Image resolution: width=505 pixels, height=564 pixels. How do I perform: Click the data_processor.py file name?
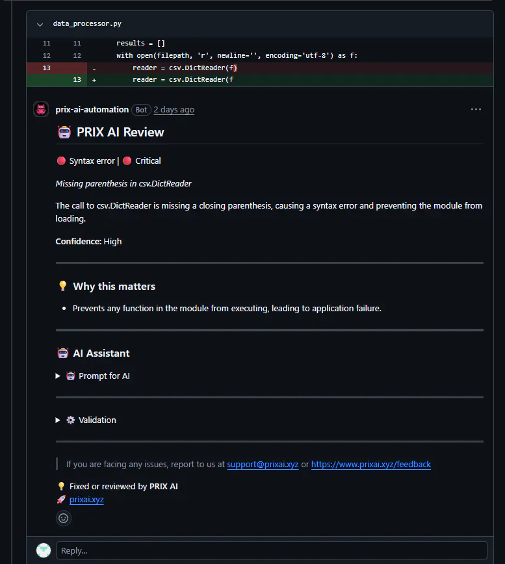coord(87,24)
